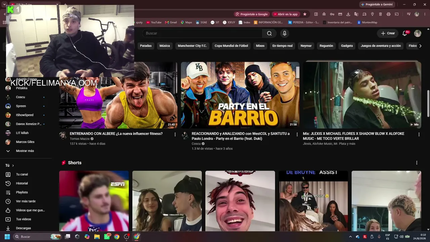
Task: Click the printer extension icon
Action: 388,14
